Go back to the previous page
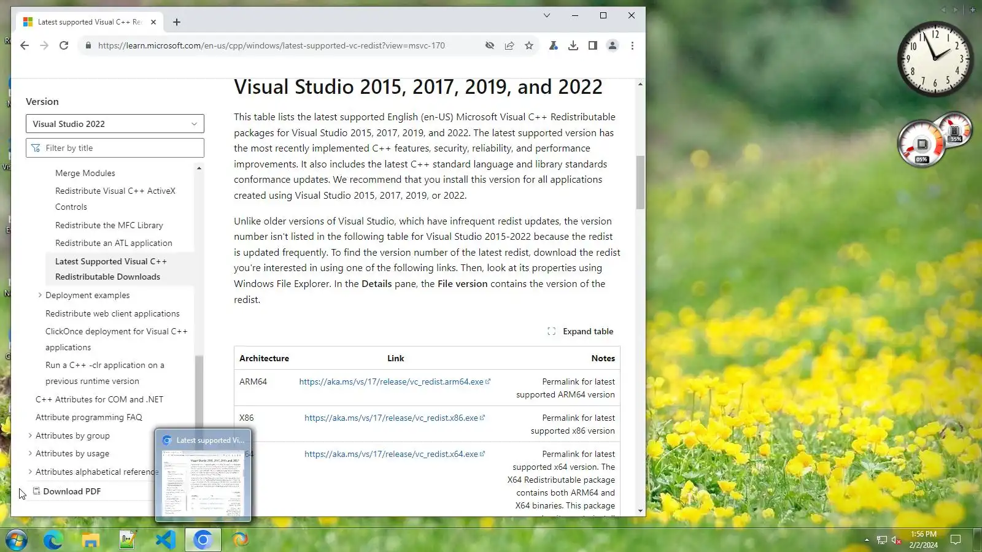The image size is (982, 552). (x=25, y=45)
